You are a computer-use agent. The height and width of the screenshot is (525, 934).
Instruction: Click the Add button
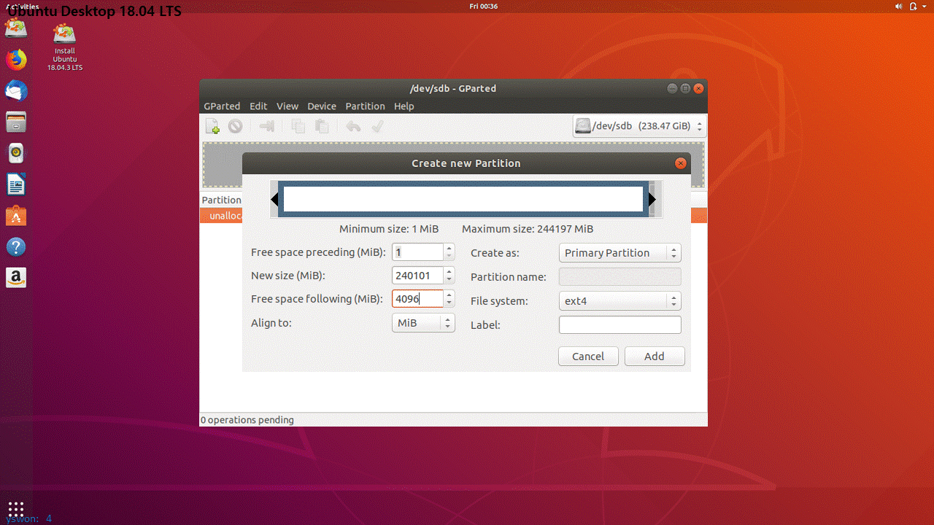(655, 357)
